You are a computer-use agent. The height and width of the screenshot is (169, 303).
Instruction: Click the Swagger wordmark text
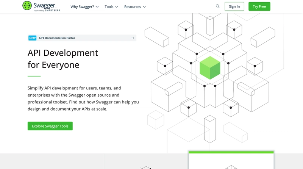pos(45,5)
